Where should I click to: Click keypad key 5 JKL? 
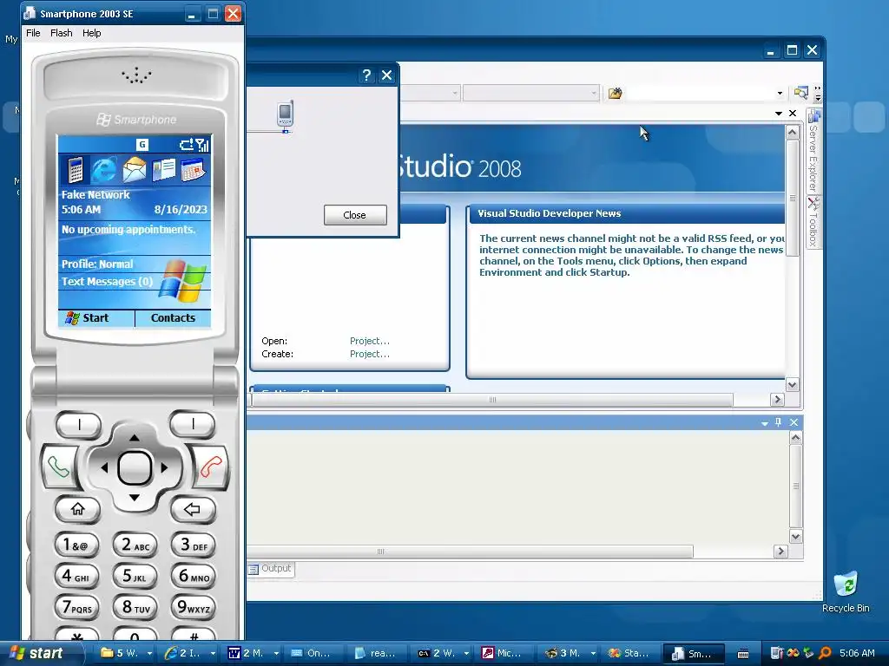[x=135, y=577]
